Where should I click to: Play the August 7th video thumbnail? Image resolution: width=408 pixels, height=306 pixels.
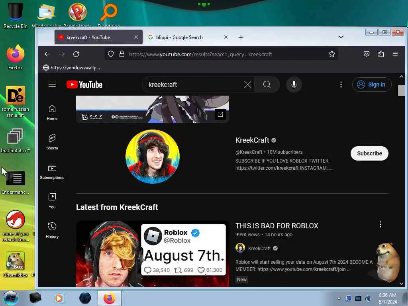153,254
